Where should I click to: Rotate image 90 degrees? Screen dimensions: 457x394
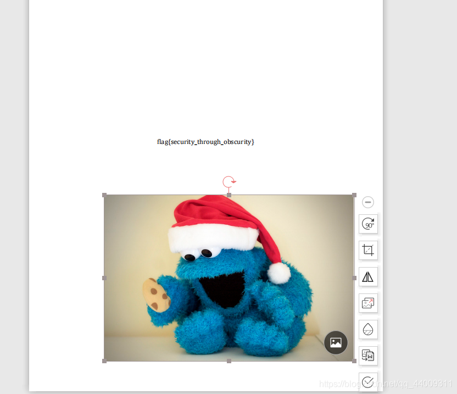point(368,224)
